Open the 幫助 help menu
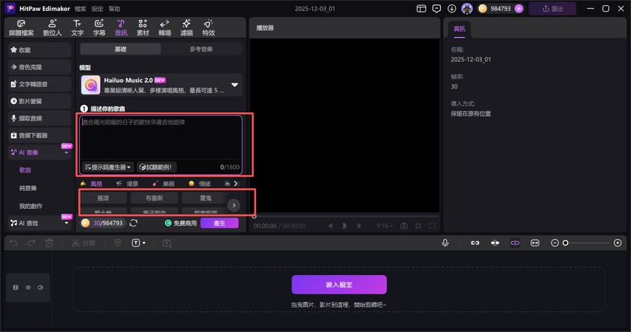 tap(114, 8)
